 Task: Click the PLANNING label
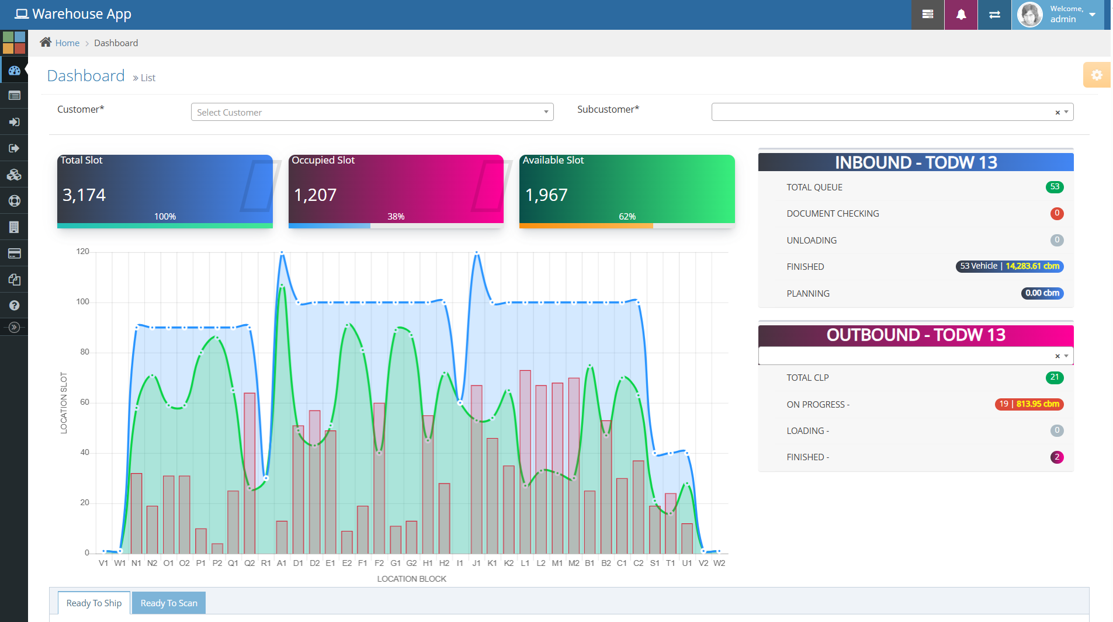tap(808, 294)
